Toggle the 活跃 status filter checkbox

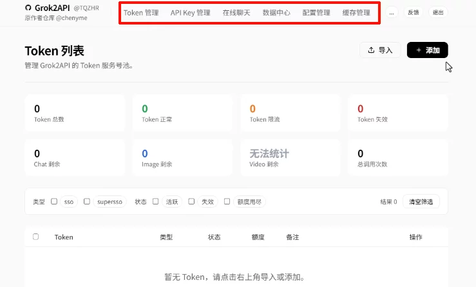click(x=156, y=202)
